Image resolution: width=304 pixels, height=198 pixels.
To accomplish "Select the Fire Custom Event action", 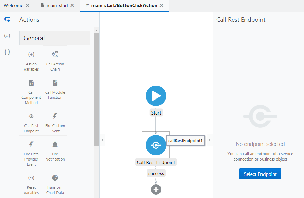I will (55, 122).
